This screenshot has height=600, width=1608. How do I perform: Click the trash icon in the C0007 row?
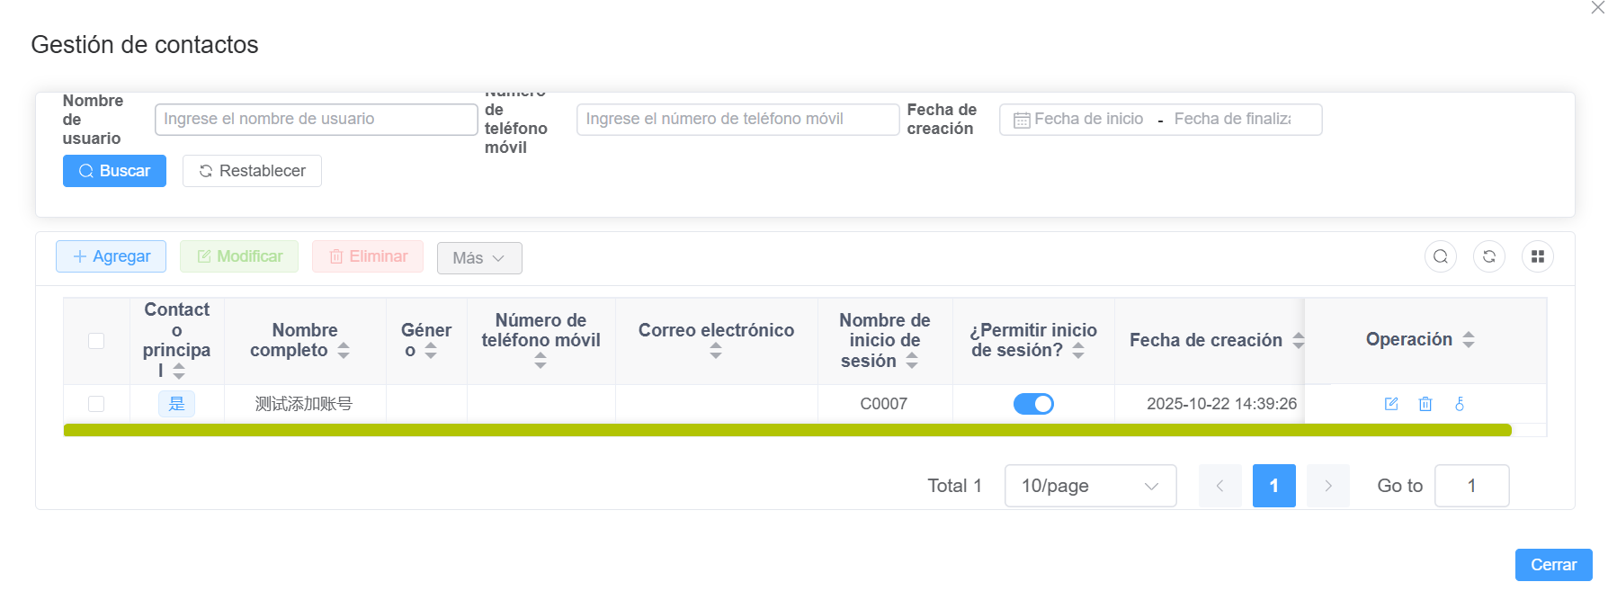click(x=1425, y=404)
